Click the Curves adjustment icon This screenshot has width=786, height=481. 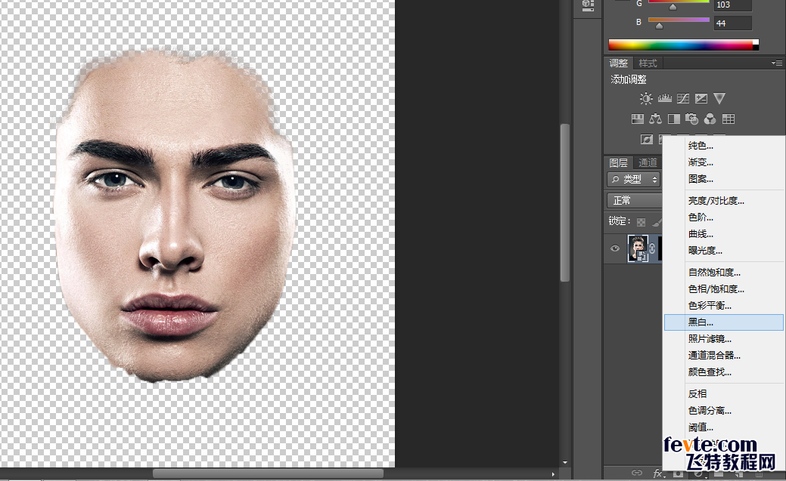[x=683, y=99]
